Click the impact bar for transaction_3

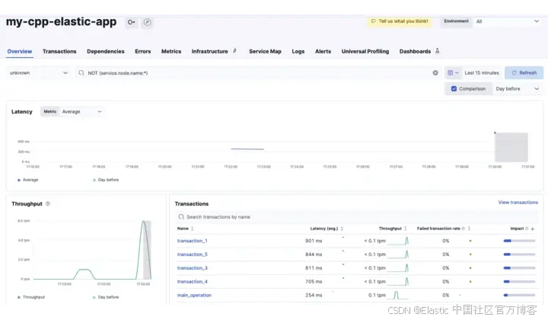tap(519, 268)
